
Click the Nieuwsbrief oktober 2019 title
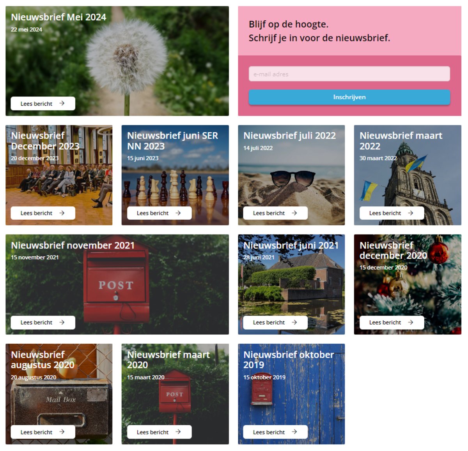coord(289,360)
